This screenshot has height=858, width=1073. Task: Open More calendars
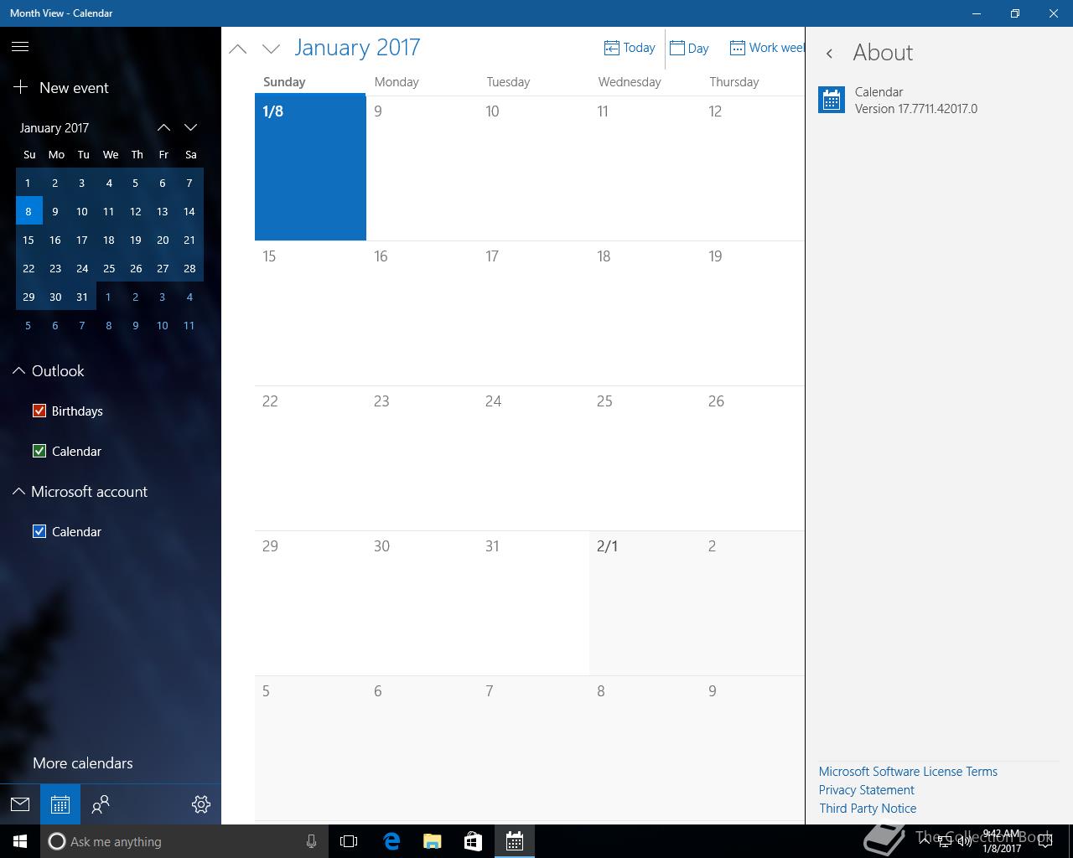(x=83, y=762)
